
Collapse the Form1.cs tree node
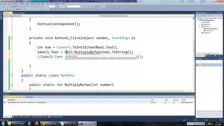coord(199,27)
